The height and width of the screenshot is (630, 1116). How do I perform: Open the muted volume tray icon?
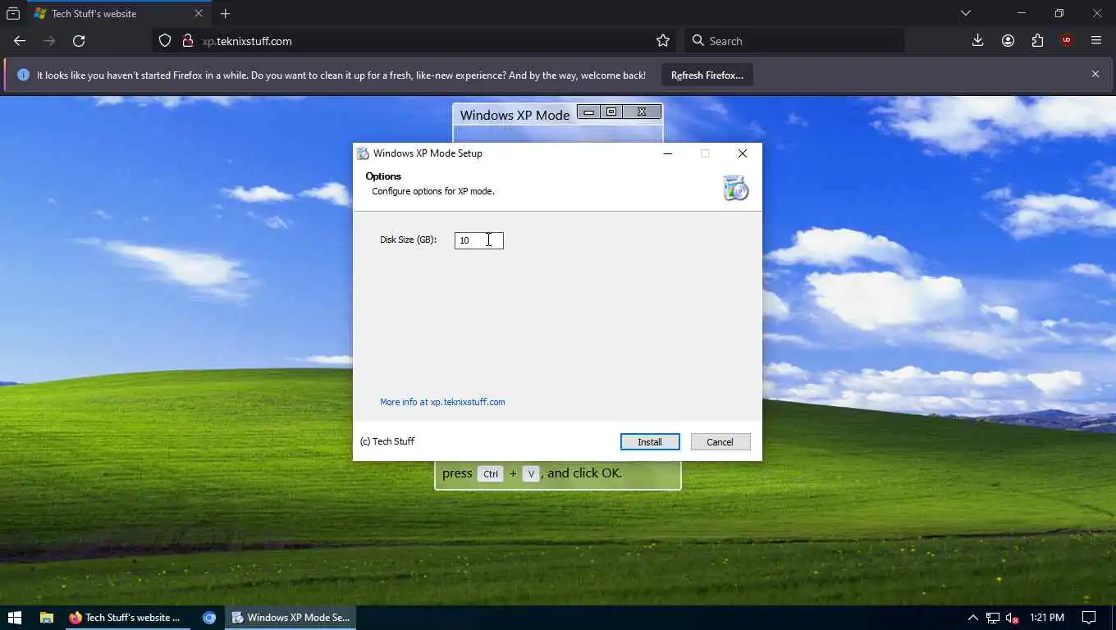coord(1013,618)
